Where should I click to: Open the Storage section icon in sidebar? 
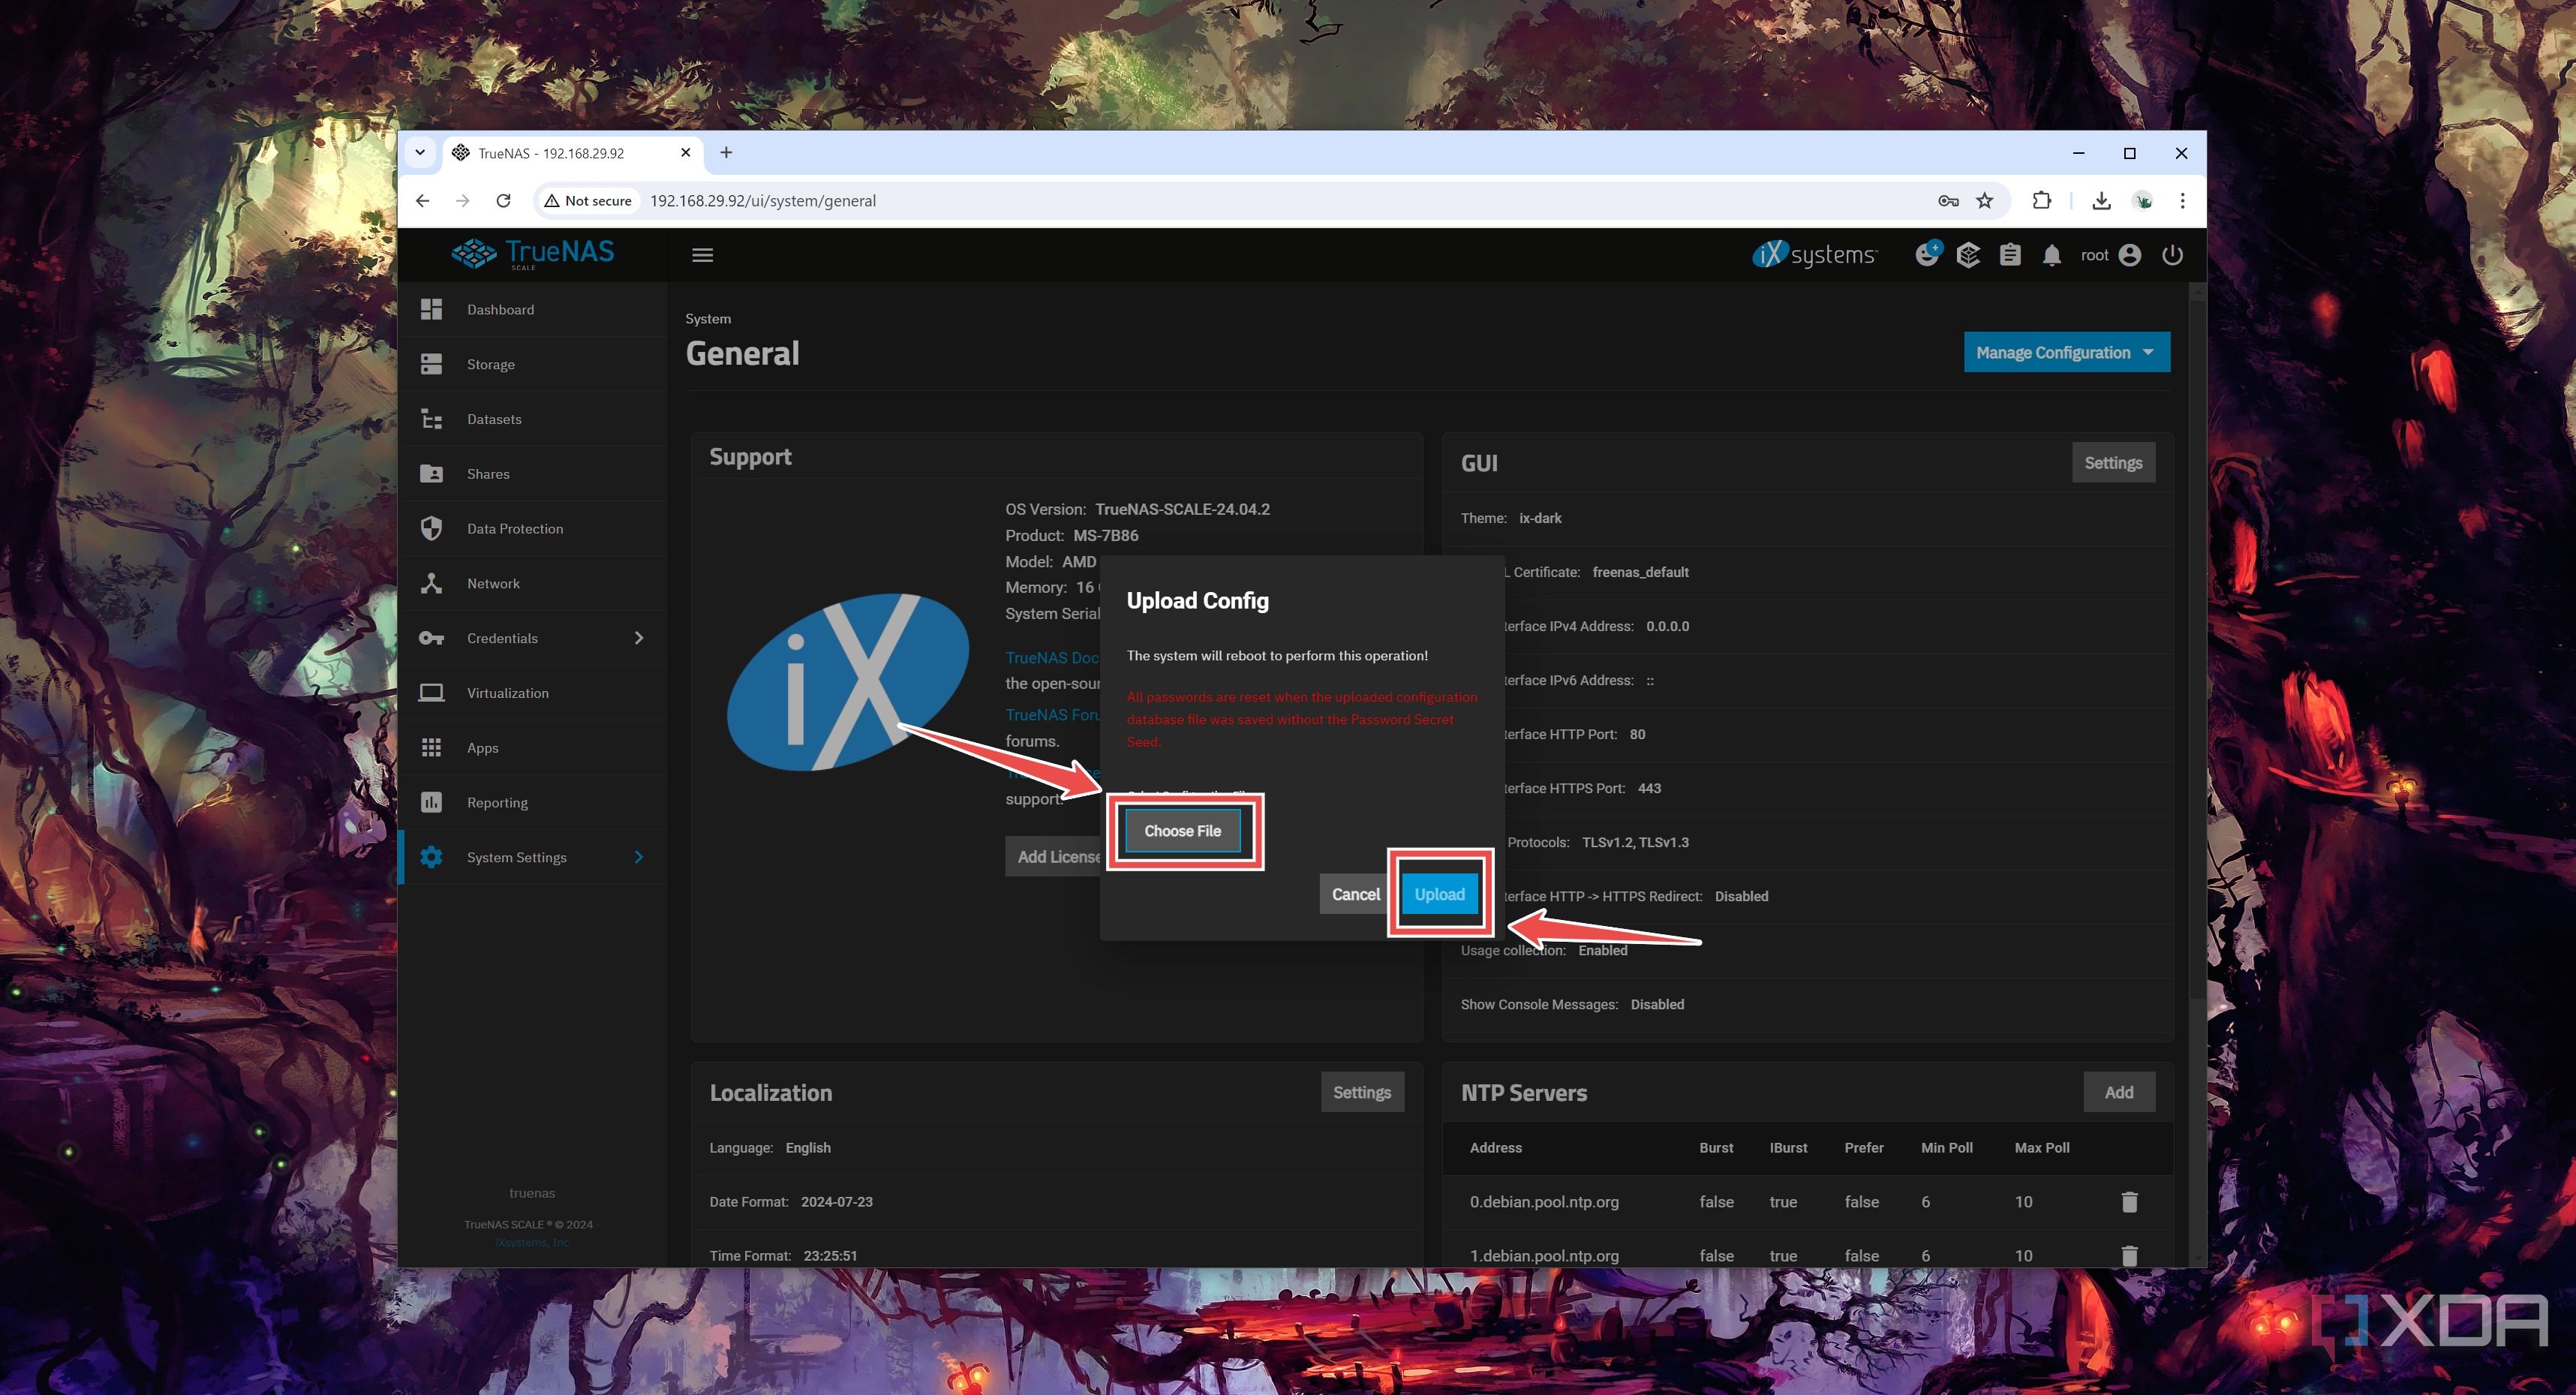pos(432,363)
